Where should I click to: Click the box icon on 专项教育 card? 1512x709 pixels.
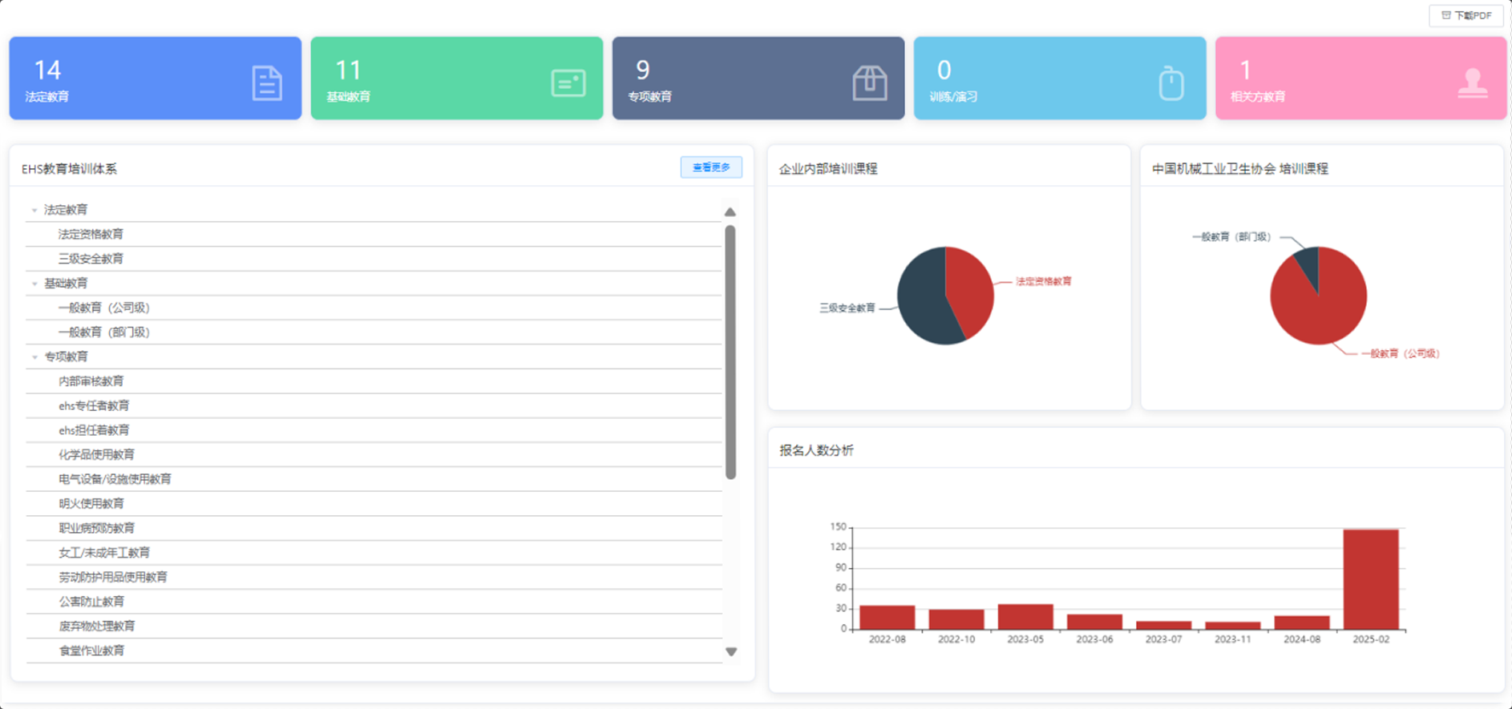coord(869,83)
